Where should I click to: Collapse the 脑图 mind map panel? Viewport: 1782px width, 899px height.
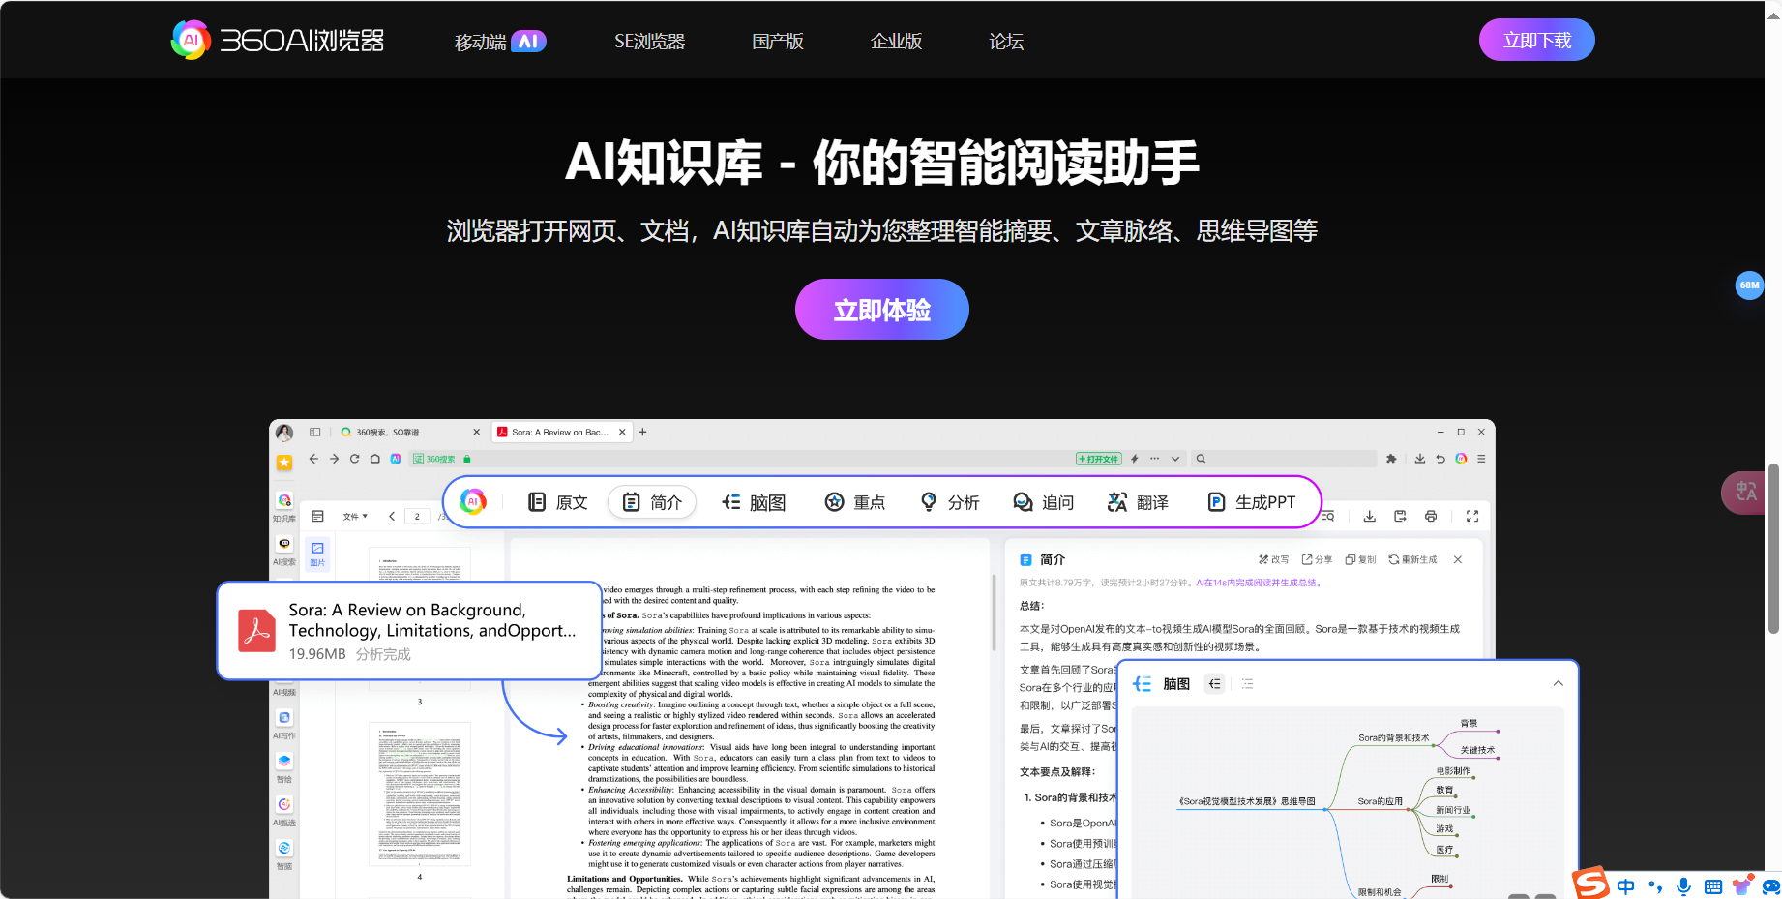tap(1559, 683)
